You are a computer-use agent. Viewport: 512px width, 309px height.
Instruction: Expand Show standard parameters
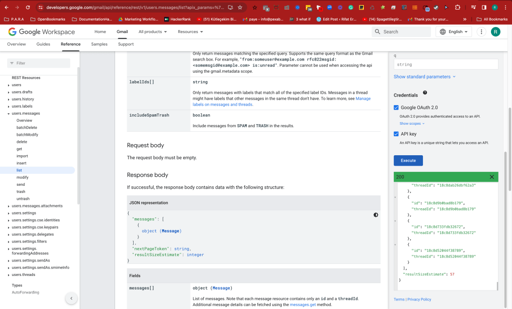(424, 77)
